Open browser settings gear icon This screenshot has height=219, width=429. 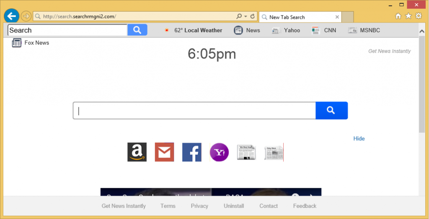click(x=419, y=16)
